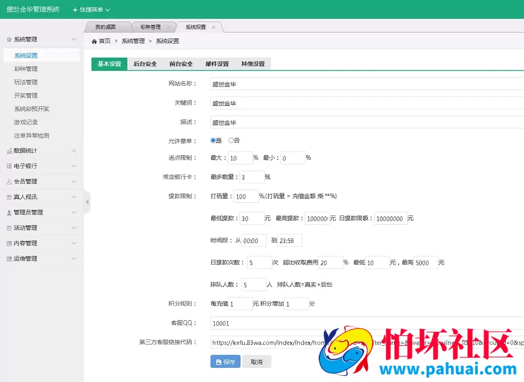Click the 保存 save button
Image resolution: width=524 pixels, height=382 pixels.
pyautogui.click(x=225, y=361)
